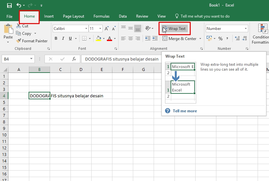Viewport: 269px width, 181px height.
Task: Open the Merge & Center dropdown arrow
Action: tap(200, 38)
